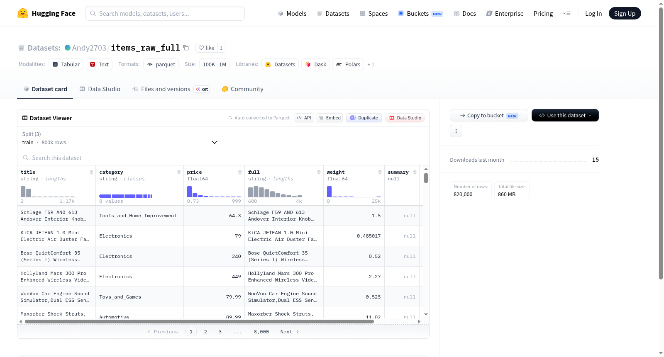The height and width of the screenshot is (357, 664).
Task: Click the Duplicate button
Action: point(364,118)
